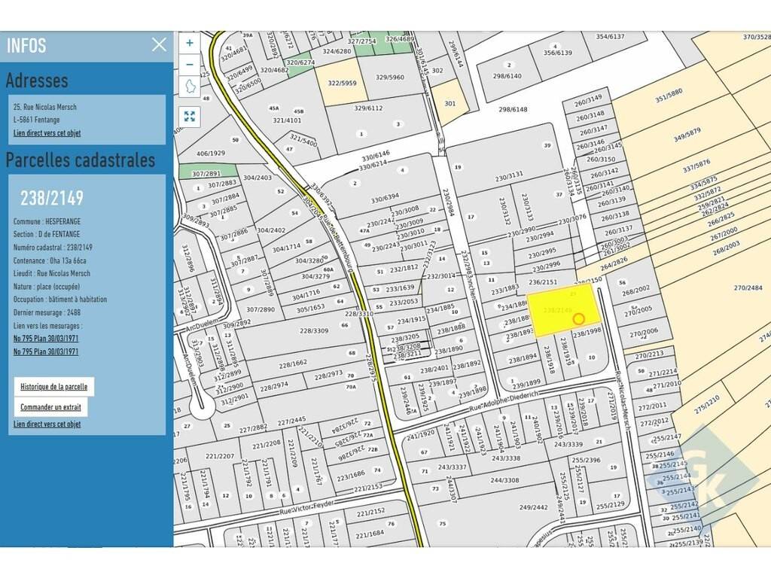Open the second No 795 Plan 30/03/1971 link
The height and width of the screenshot is (578, 771).
pos(46,351)
